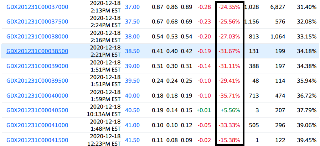Select the -35.71% percent change cell
The image size is (320, 146).
click(x=229, y=95)
